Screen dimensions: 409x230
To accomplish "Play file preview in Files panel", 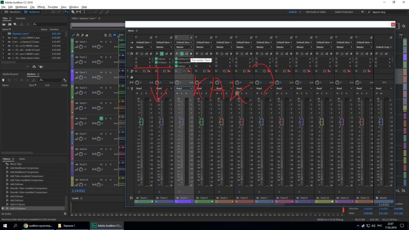I will click(x=28, y=67).
